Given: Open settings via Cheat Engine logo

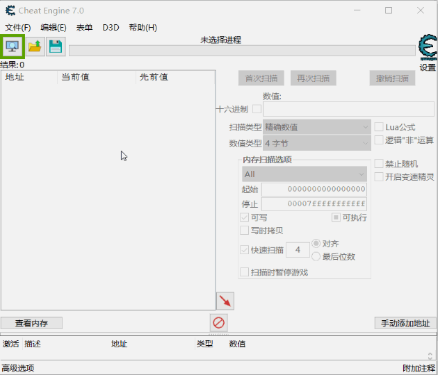Looking at the screenshot, I should click(428, 47).
